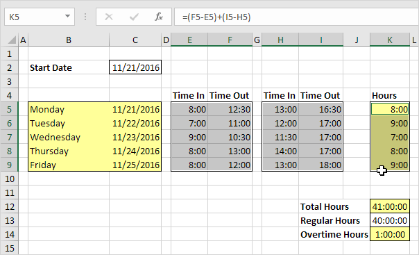Viewport: 419px width, 255px height.
Task: Click the Cancel (X) formula bar icon
Action: tap(109, 17)
